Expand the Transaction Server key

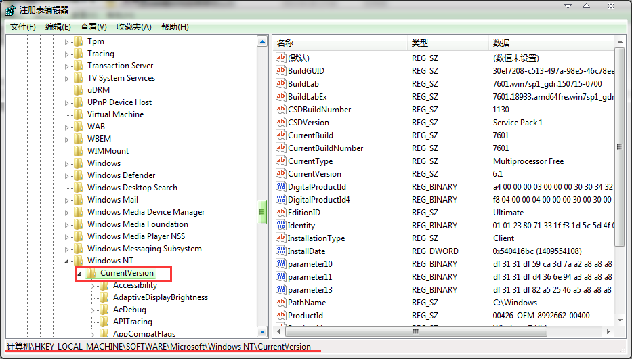coord(67,66)
